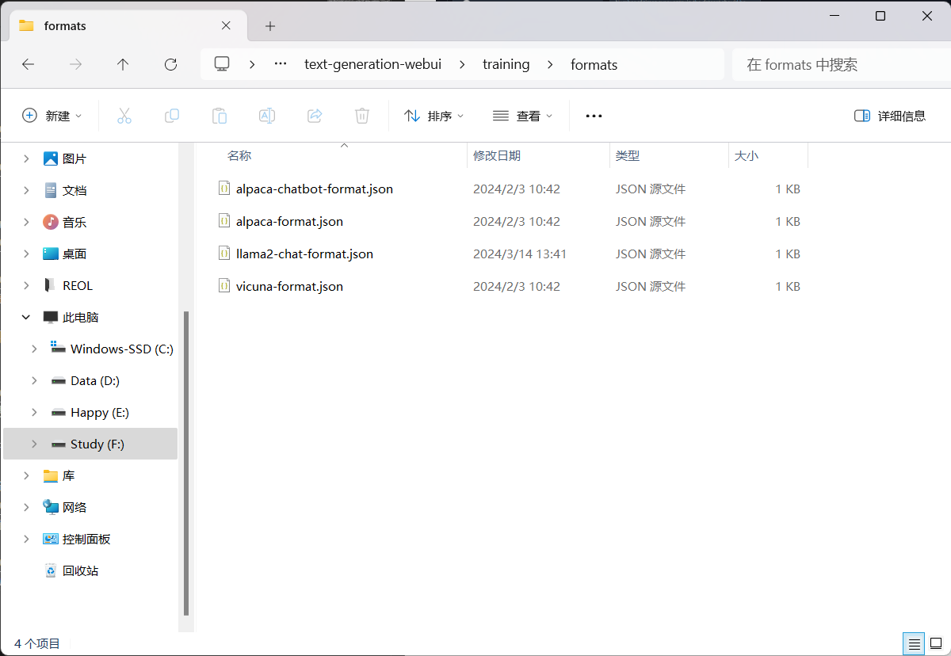Image resolution: width=951 pixels, height=656 pixels.
Task: Navigate to training in breadcrumb path
Action: (x=506, y=65)
